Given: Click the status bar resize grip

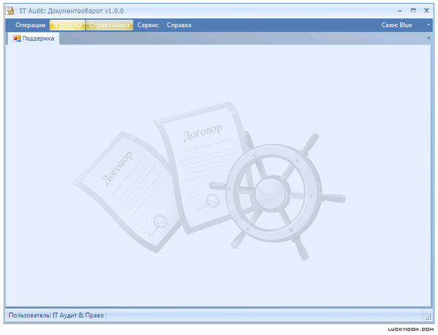Looking at the screenshot, I should (429, 316).
